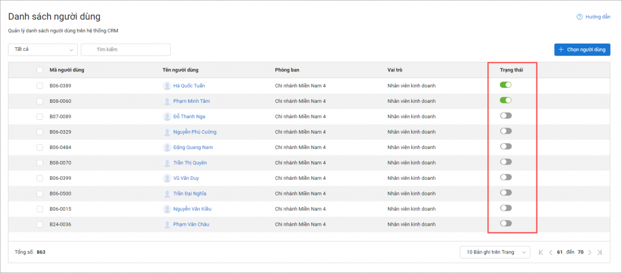The width and height of the screenshot is (622, 273).
Task: Click Đỗ Thanh Nga's avatar icon
Action: pos(167,117)
